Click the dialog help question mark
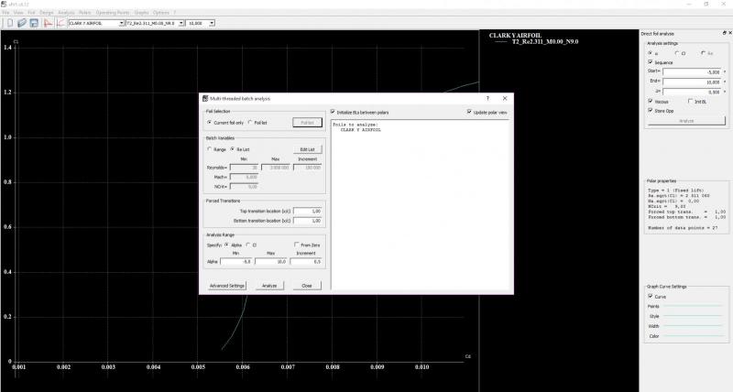 [x=487, y=98]
